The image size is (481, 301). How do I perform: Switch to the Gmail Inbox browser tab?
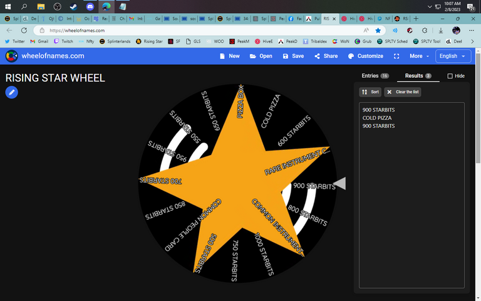[x=135, y=19]
